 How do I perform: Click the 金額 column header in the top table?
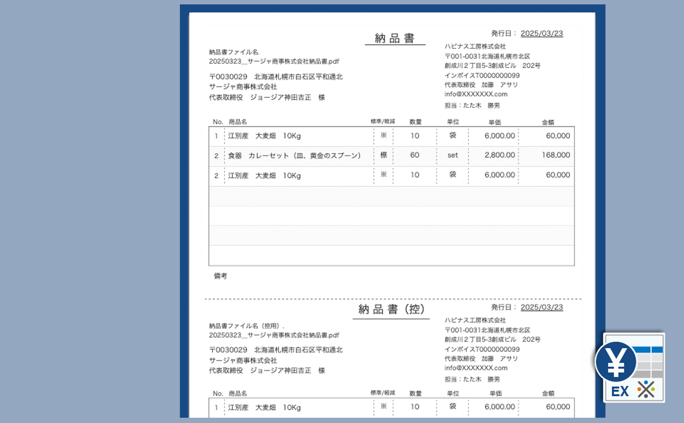[548, 122]
